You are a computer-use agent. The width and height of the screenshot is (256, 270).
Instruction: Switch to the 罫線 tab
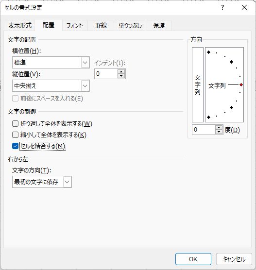point(101,26)
